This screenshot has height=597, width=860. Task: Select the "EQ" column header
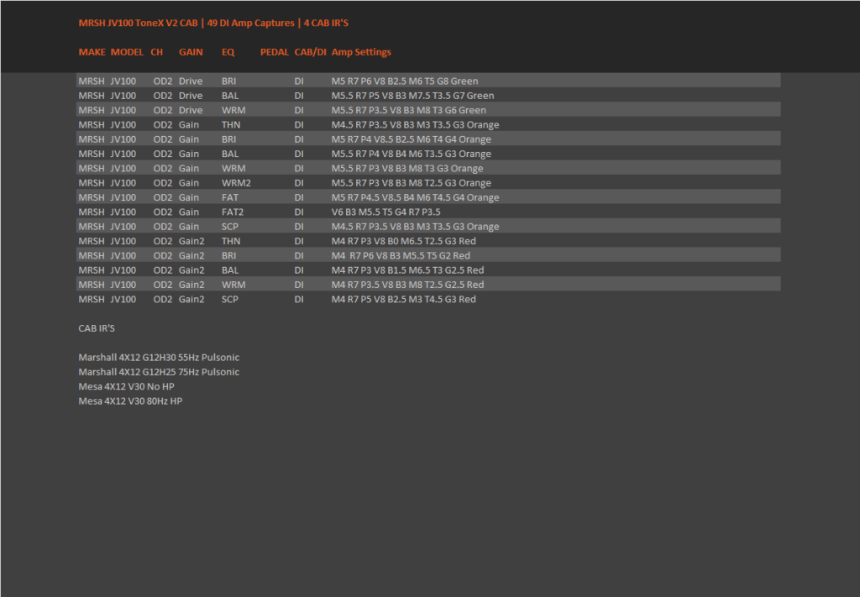[x=228, y=52]
